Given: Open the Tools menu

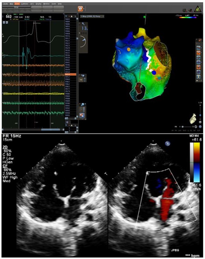Looking at the screenshot, I should [x=54, y=4].
